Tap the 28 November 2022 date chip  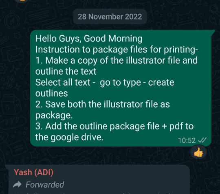[x=110, y=17]
